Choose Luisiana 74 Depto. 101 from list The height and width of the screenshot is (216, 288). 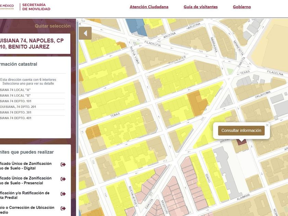click(16, 101)
